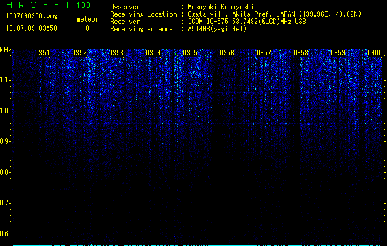The height and width of the screenshot is (246, 387).
Task: Click the gray vertical bar beside the kHz axis
Action: (12, 189)
